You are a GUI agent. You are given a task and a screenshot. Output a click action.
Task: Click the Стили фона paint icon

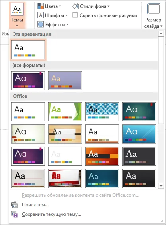[76, 6]
